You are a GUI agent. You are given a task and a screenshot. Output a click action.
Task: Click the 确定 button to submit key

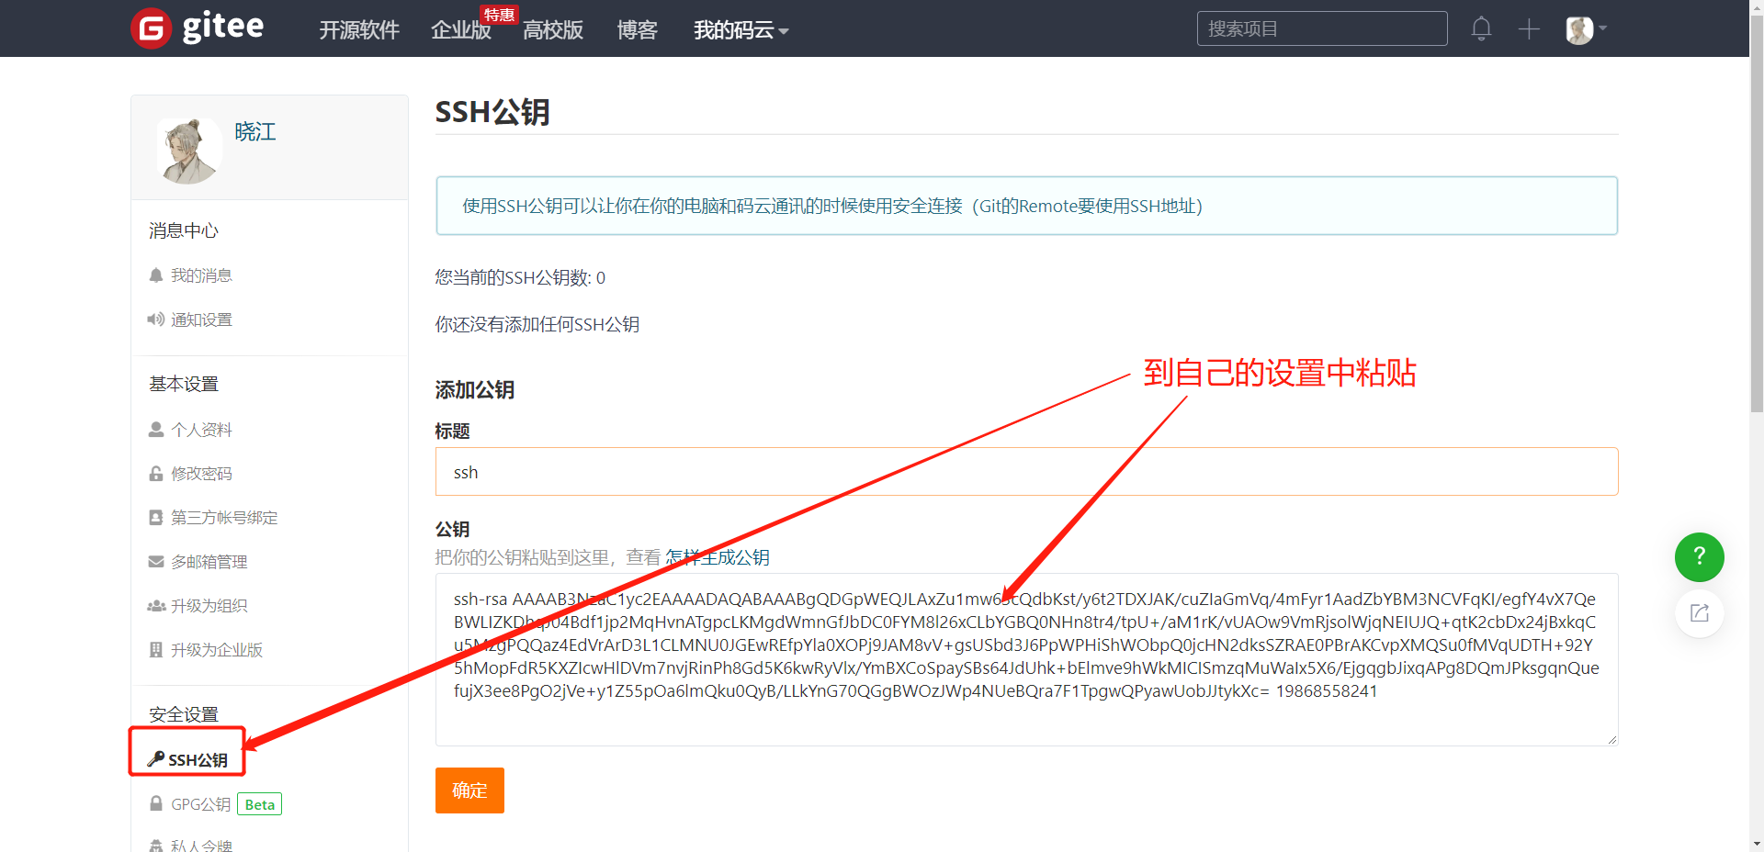coord(469,790)
